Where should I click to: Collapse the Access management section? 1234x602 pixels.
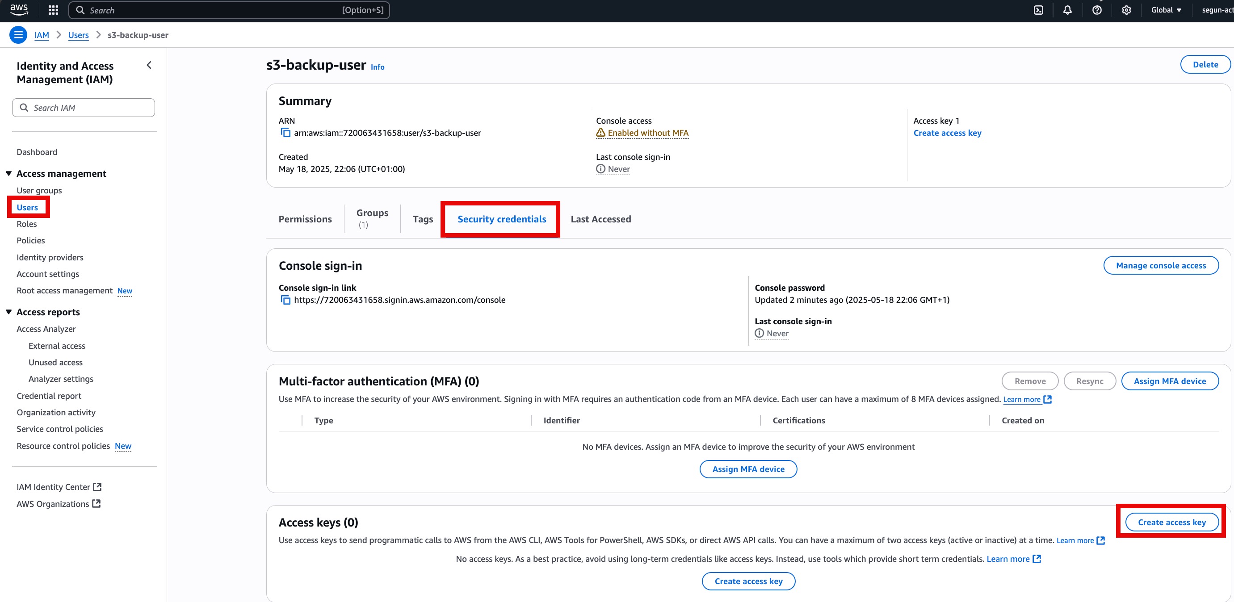8,173
